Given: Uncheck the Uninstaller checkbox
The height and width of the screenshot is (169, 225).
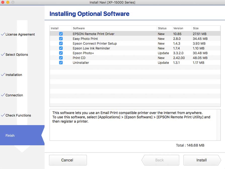Looking at the screenshot, I should pos(61,63).
